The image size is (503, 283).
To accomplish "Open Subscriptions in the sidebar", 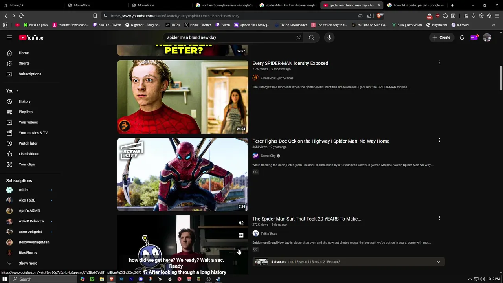I will 30,74.
